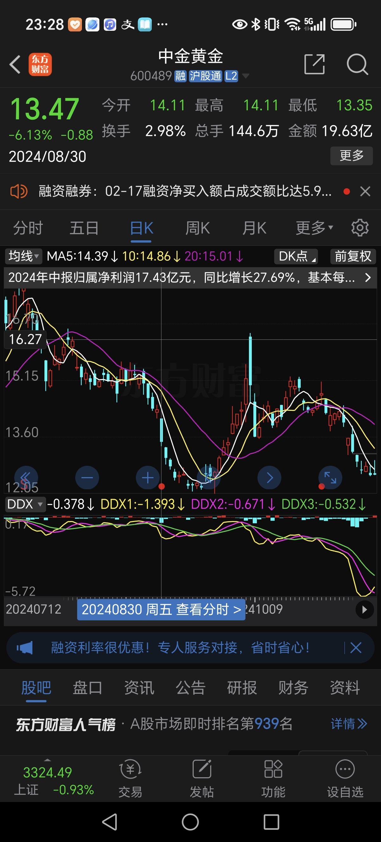Tap the 20240712 start date label
This screenshot has width=381, height=842.
coord(34,609)
